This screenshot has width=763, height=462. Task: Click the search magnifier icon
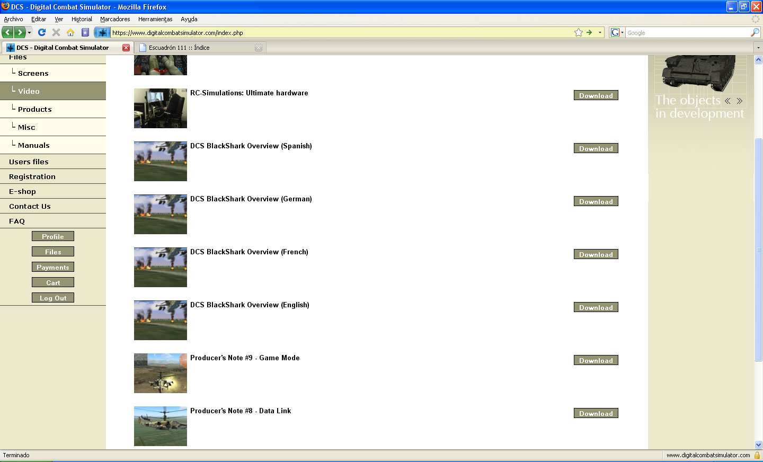click(755, 33)
